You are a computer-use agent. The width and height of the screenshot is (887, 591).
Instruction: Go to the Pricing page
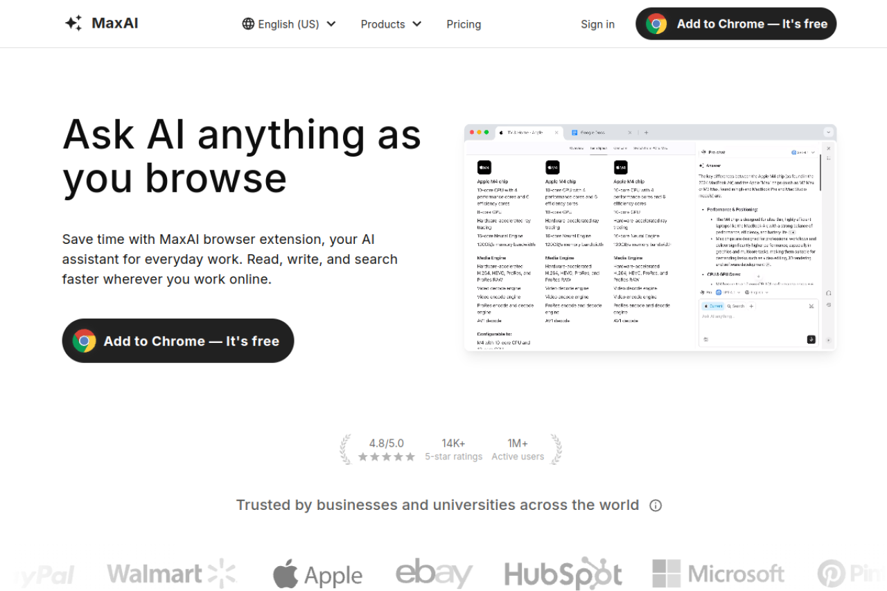pos(464,24)
